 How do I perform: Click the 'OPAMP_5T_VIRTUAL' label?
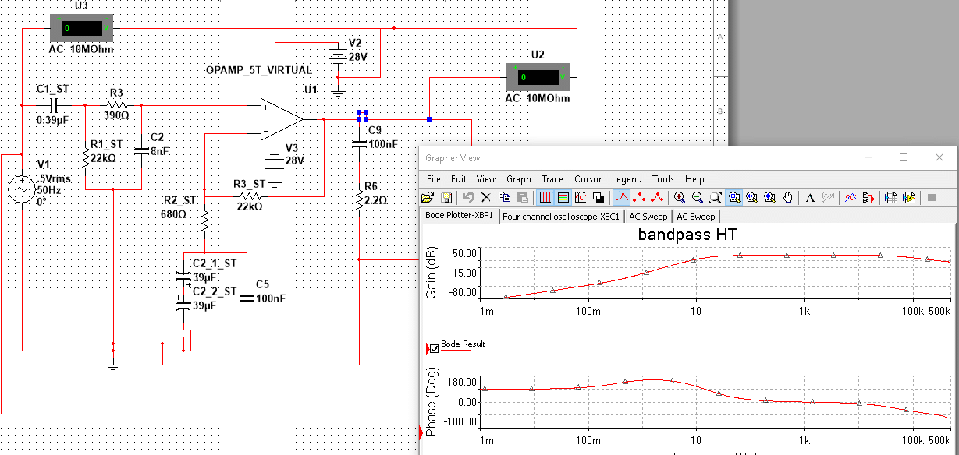[x=258, y=70]
